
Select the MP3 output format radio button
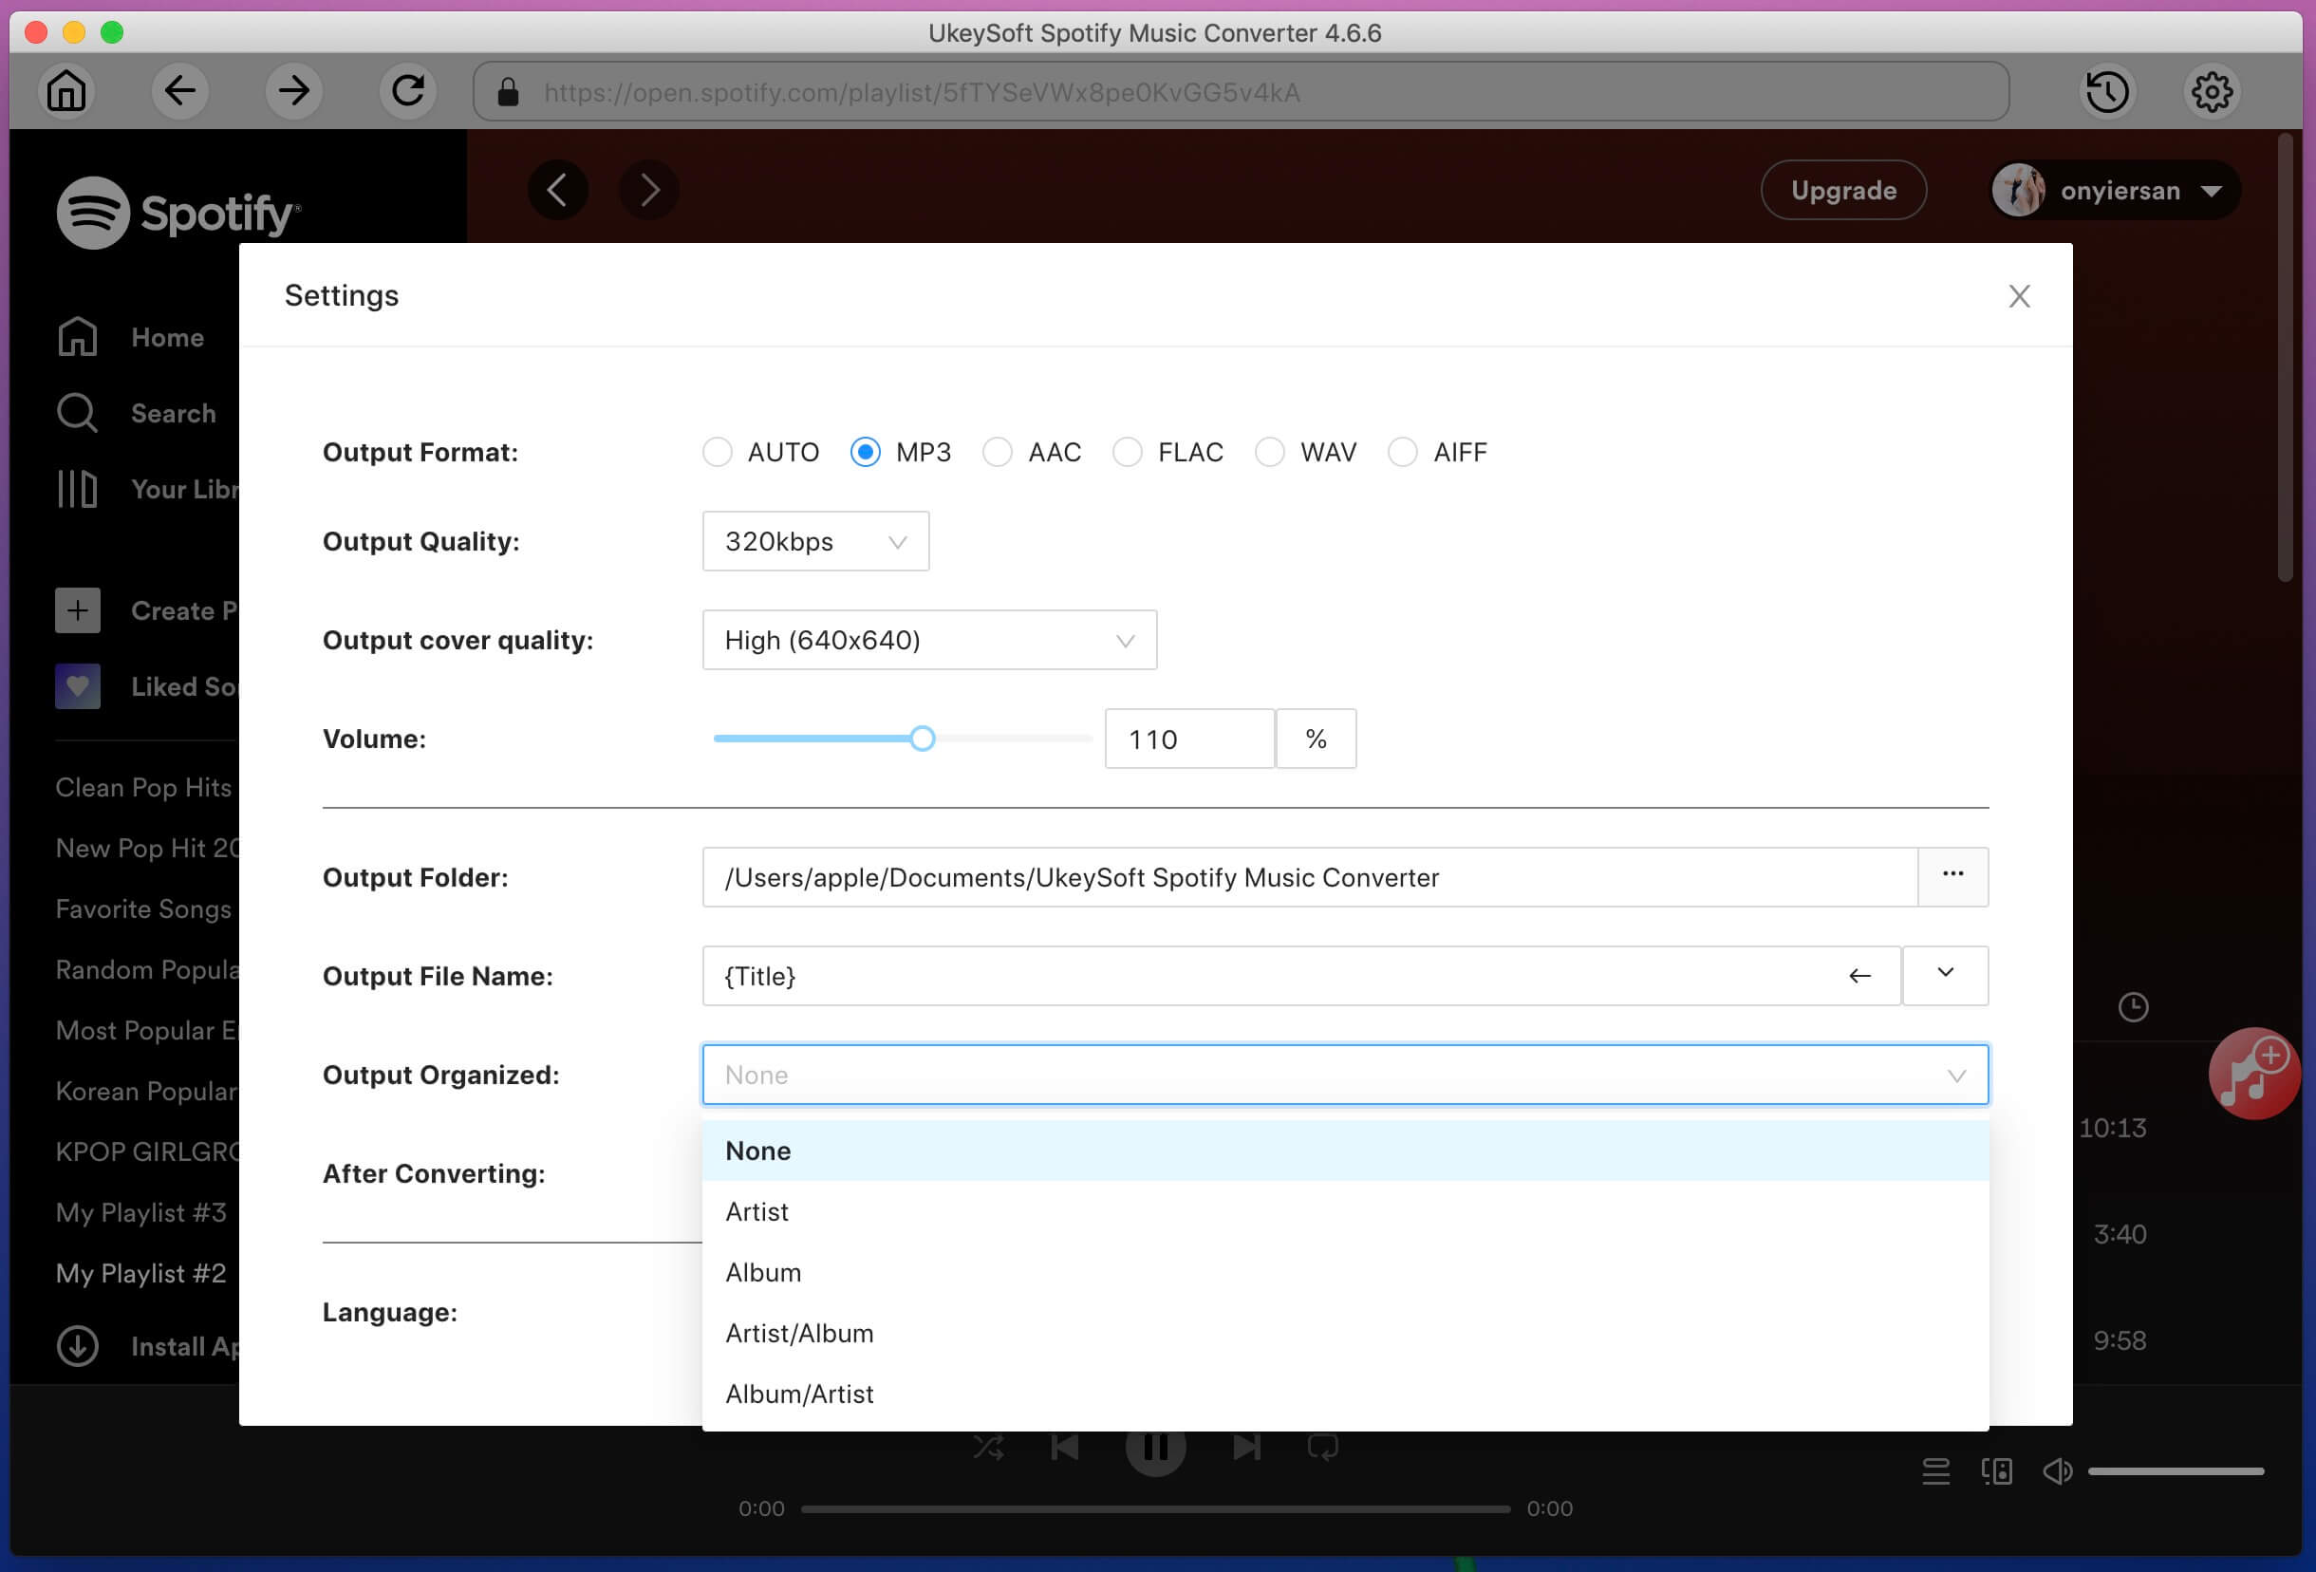pos(862,451)
